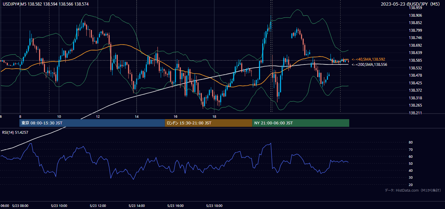The width and height of the screenshot is (445, 209).
Task: Click price axis value 138.852
Action: 415,23
